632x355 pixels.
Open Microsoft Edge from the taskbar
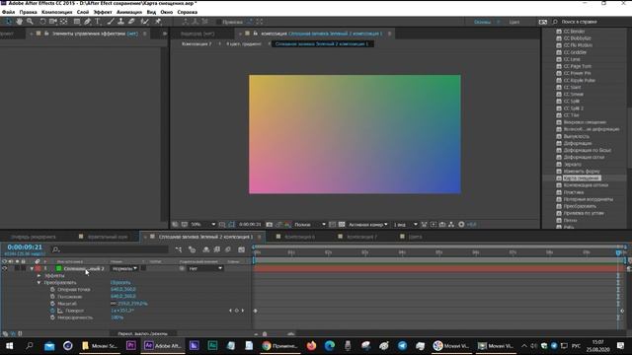pyautogui.click(x=330, y=346)
